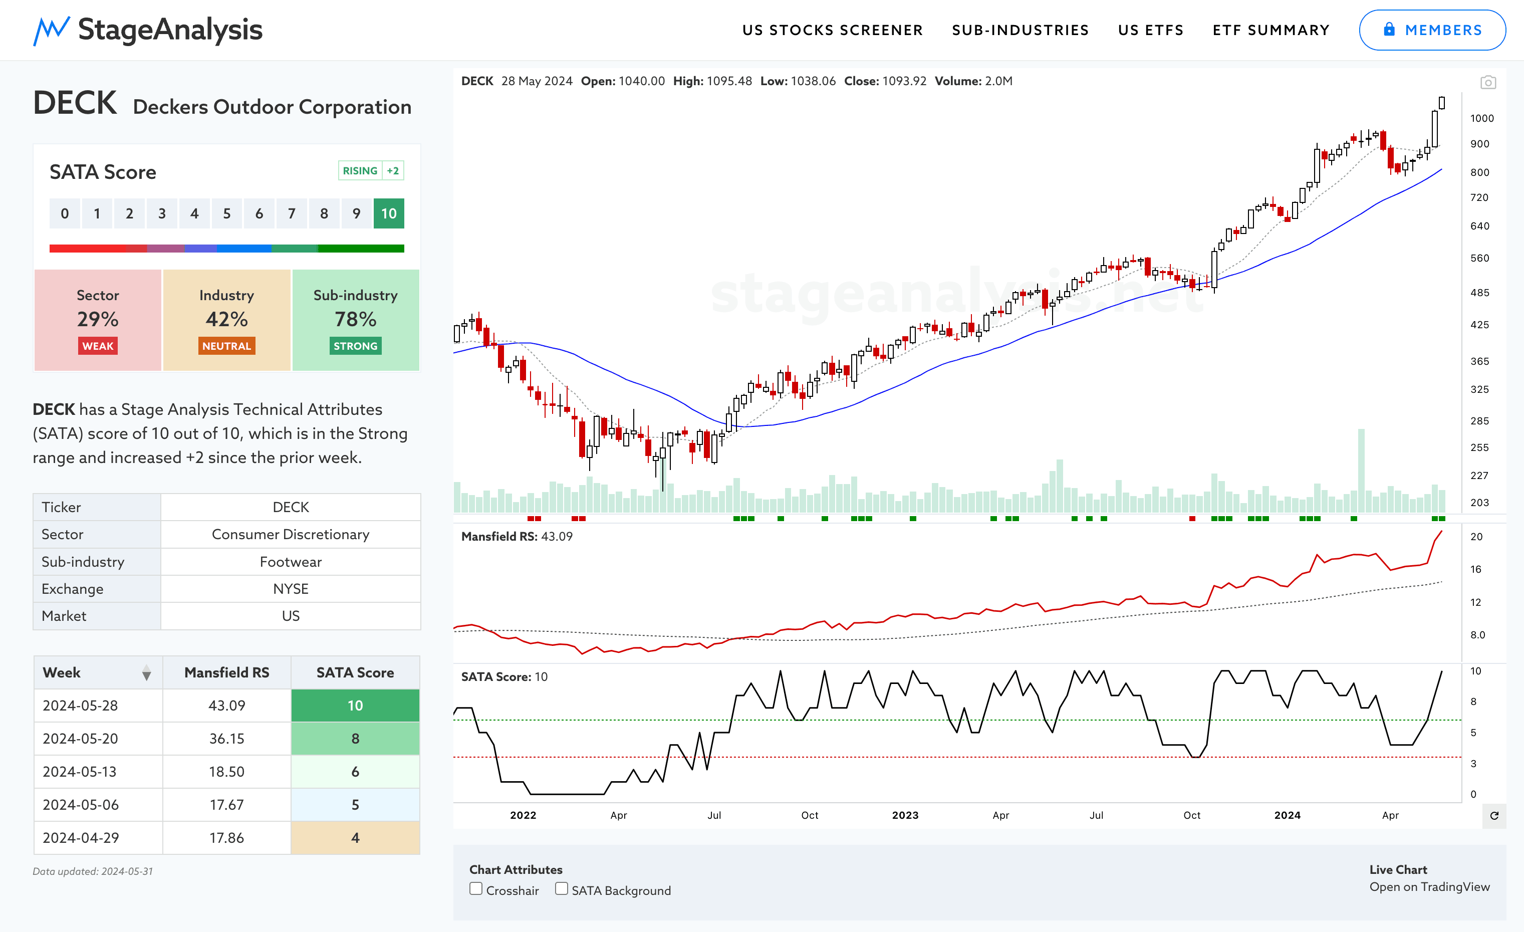Click StageAnalysis site title
Image resolution: width=1524 pixels, height=932 pixels.
[x=170, y=30]
